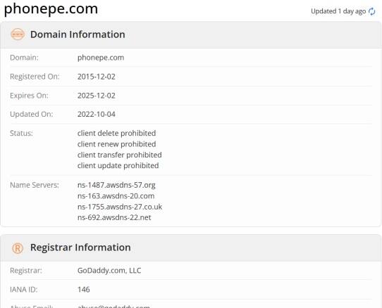Click the expiry date 2025-12-02

coord(97,96)
